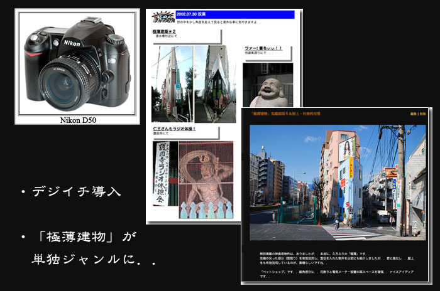Open the "ワァー！" heading link above the statue

pos(263,48)
